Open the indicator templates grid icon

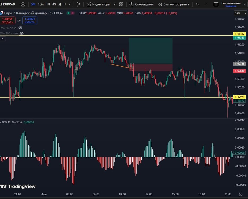[x=121, y=4]
